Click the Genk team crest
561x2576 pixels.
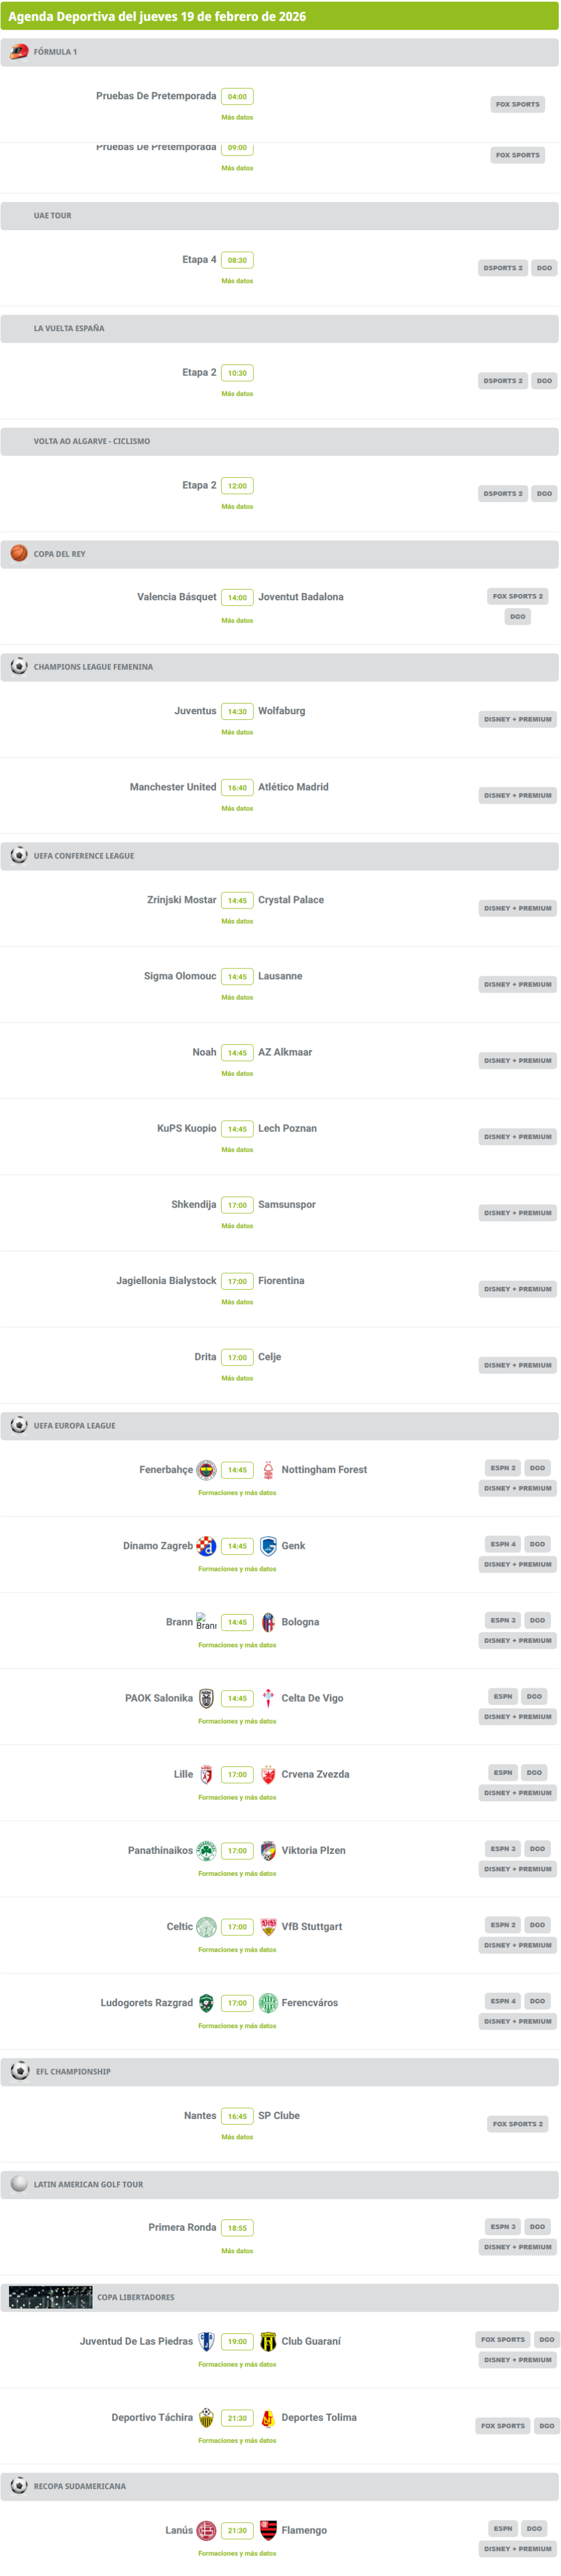[x=268, y=1545]
